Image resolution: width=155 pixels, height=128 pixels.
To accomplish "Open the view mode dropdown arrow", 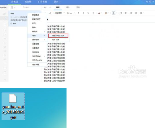I will pyautogui.click(x=15, y=7).
